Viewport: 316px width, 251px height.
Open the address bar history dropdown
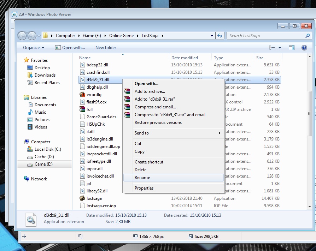[x=212, y=36]
